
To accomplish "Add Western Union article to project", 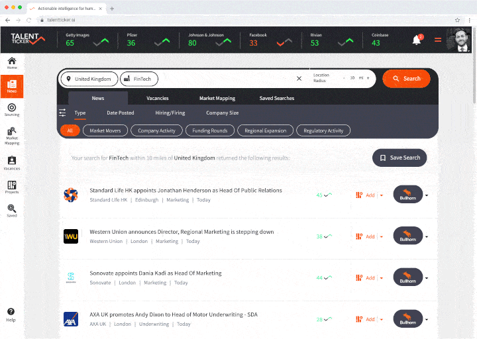I will coord(365,236).
